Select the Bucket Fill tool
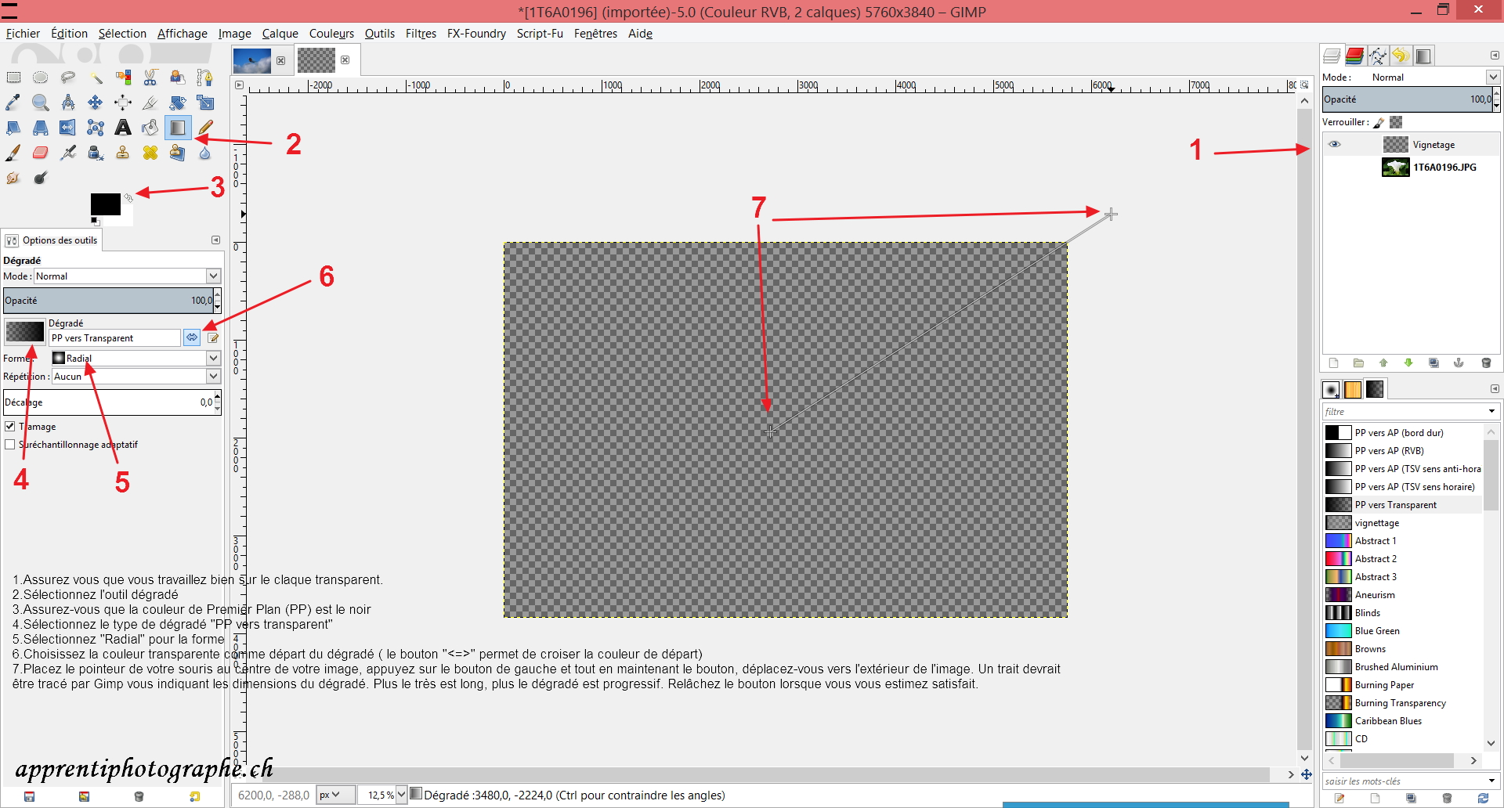Screen dimensions: 1504x808 pos(150,128)
